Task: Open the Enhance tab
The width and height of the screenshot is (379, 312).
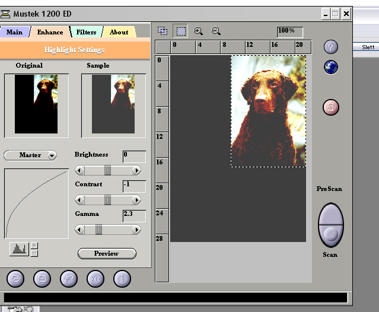Action: coord(50,32)
